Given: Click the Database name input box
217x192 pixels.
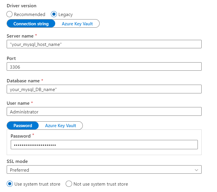Looking at the screenshot, I should [x=104, y=89].
